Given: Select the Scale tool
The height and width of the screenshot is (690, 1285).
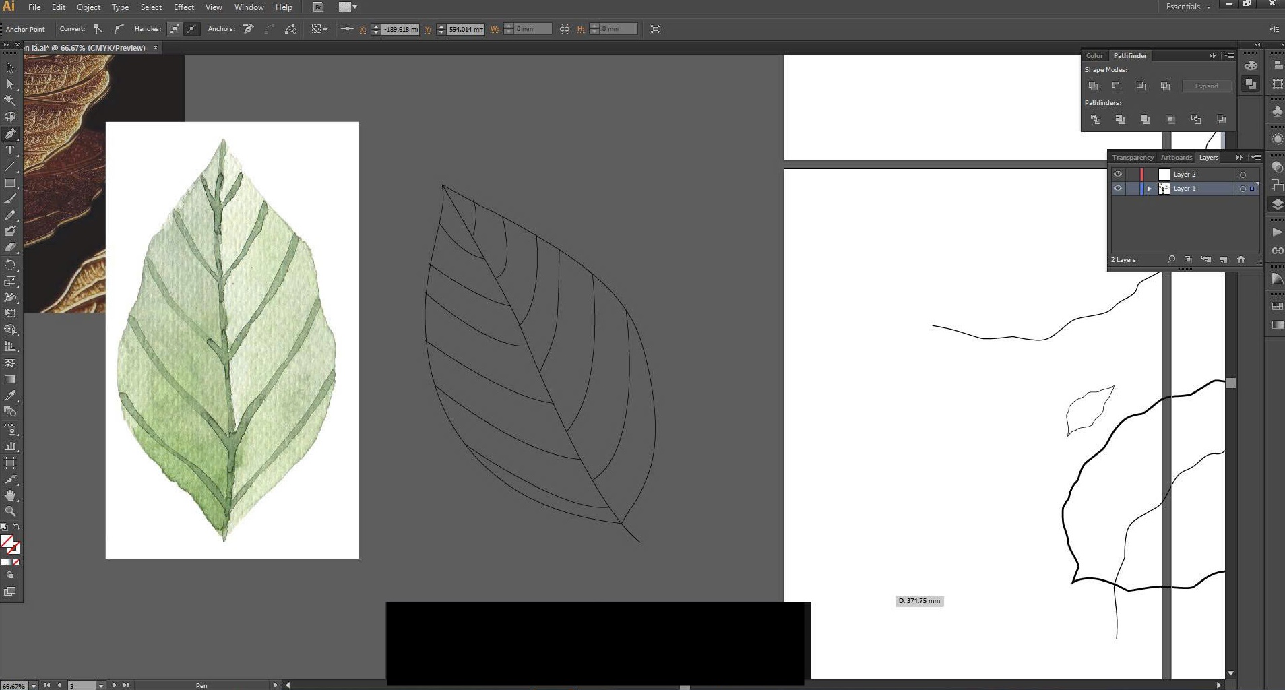Looking at the screenshot, I should pos(10,281).
